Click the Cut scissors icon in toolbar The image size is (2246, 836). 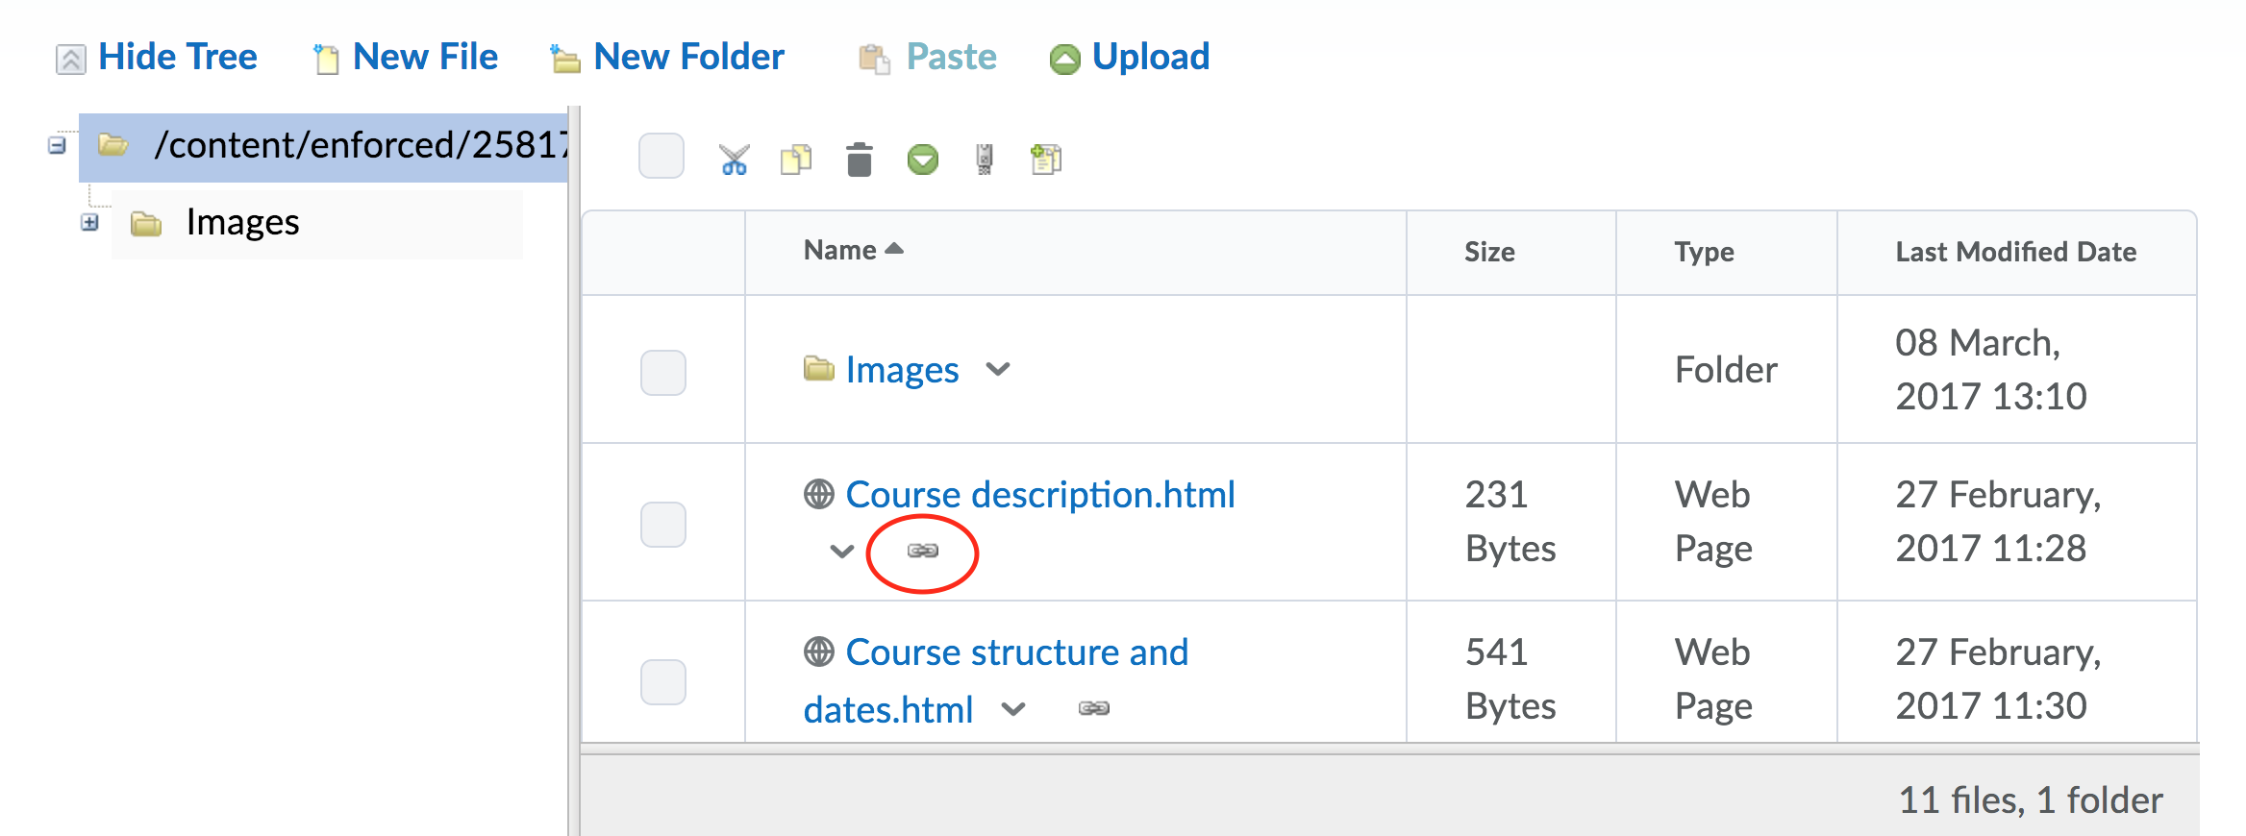(x=734, y=160)
